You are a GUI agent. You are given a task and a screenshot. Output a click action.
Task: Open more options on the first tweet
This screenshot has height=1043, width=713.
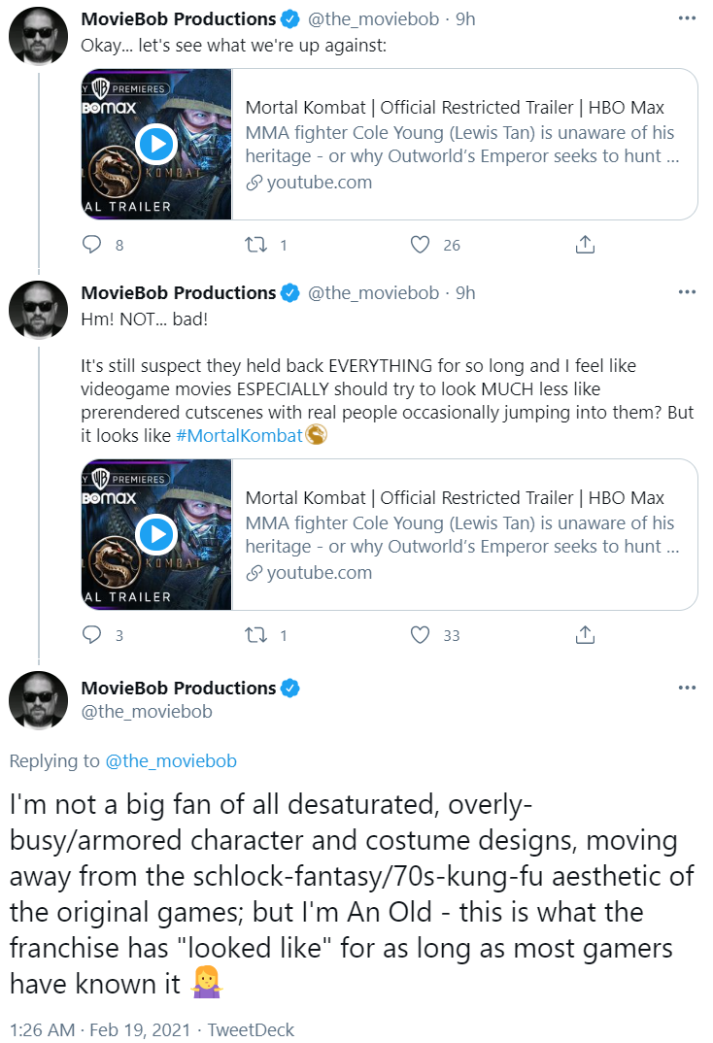click(x=687, y=18)
